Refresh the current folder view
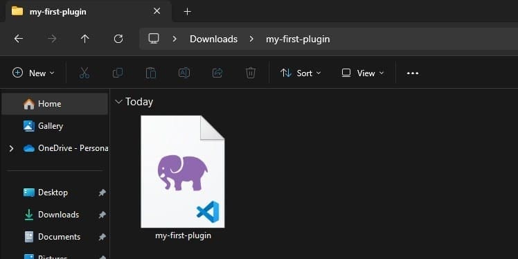The height and width of the screenshot is (259, 518). click(118, 39)
